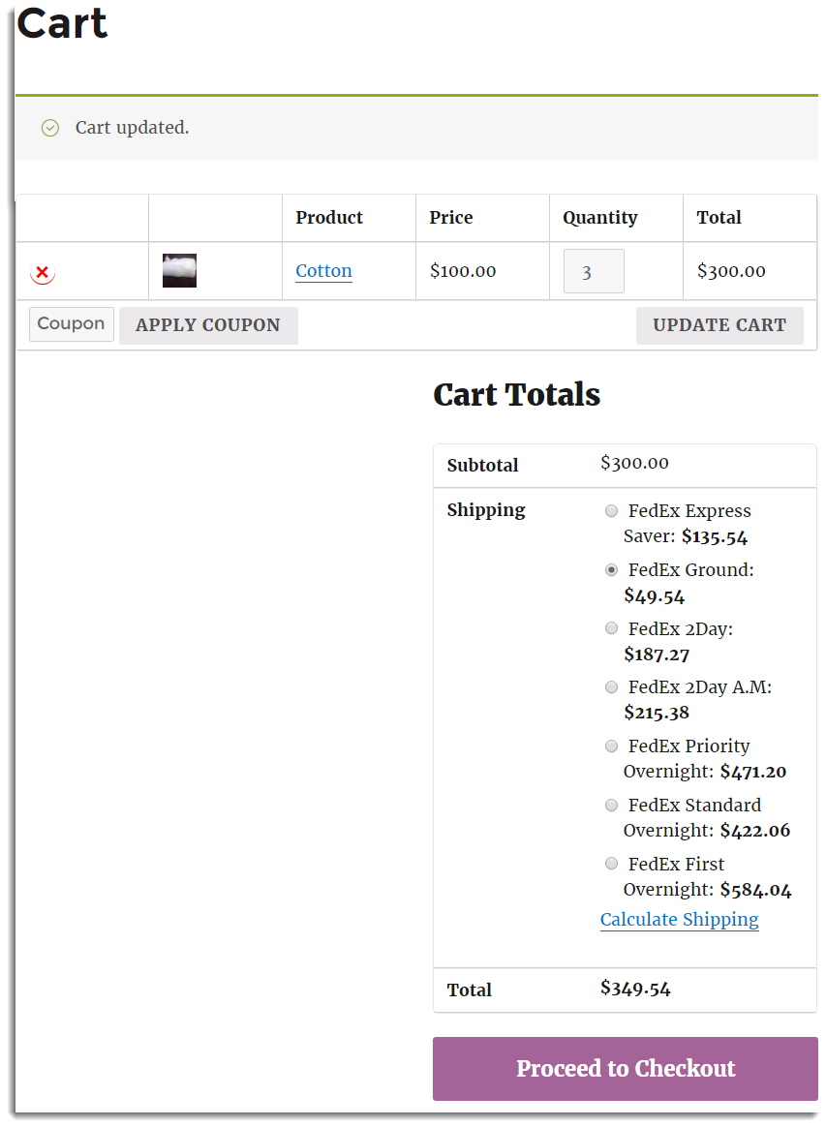Click the green checkmark in cart notice
Image resolution: width=826 pixels, height=1127 pixels.
coord(49,127)
